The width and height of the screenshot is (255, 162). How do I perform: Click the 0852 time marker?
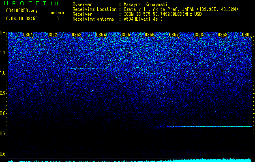click(52, 35)
